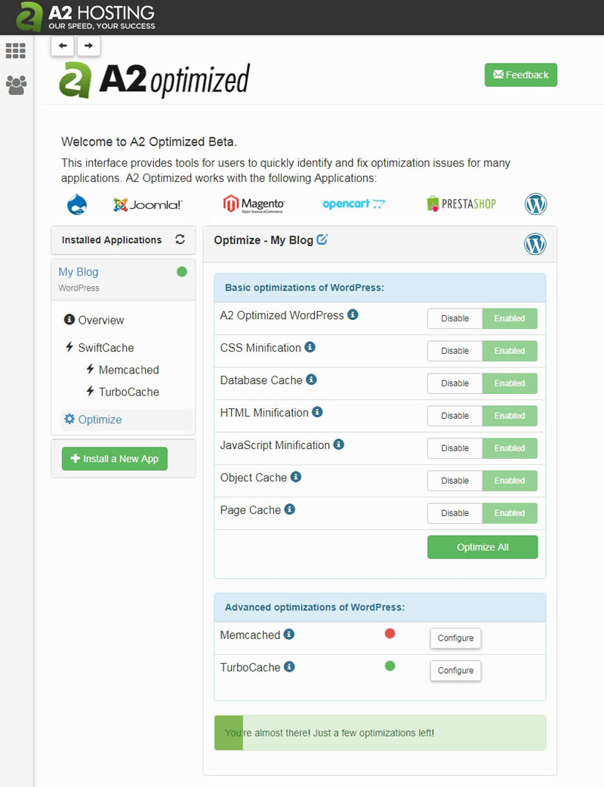Viewport: 604px width, 787px height.
Task: Disable Database Cache
Action: coord(455,383)
